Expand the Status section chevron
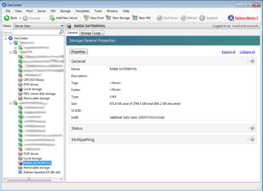Screen dimensions: 263x191 click(x=252, y=128)
